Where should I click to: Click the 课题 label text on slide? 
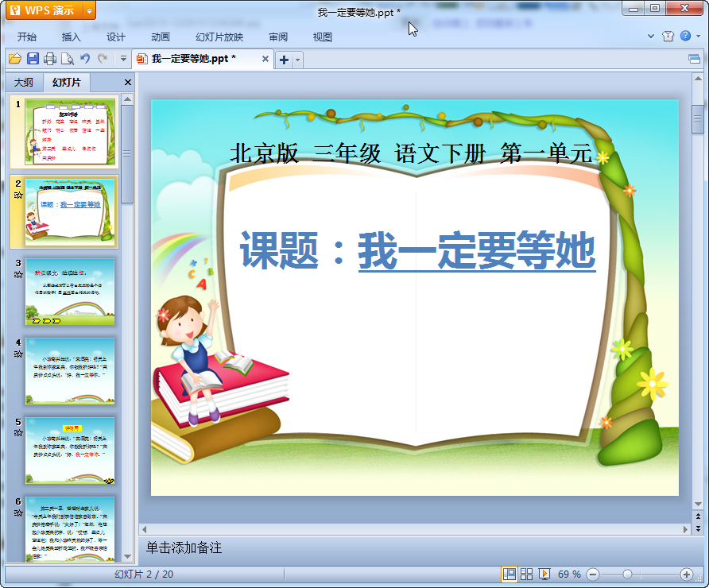[280, 250]
